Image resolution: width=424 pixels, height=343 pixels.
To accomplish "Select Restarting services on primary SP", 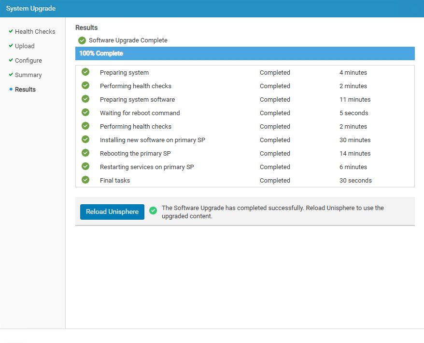I will click(x=147, y=167).
